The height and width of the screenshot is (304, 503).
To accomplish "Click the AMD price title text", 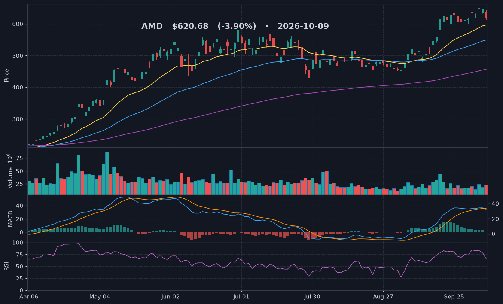I will [235, 26].
